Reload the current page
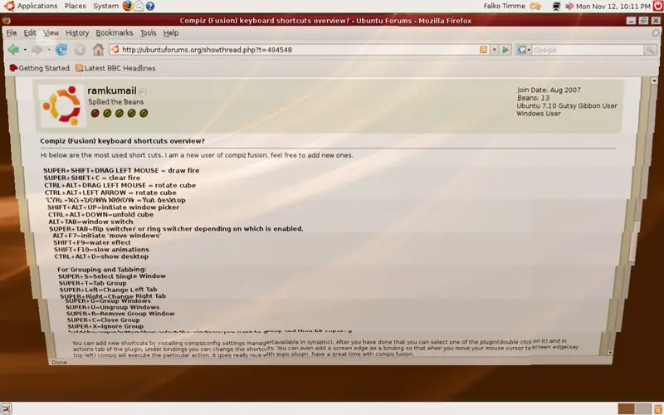This screenshot has height=415, width=664. pos(61,50)
